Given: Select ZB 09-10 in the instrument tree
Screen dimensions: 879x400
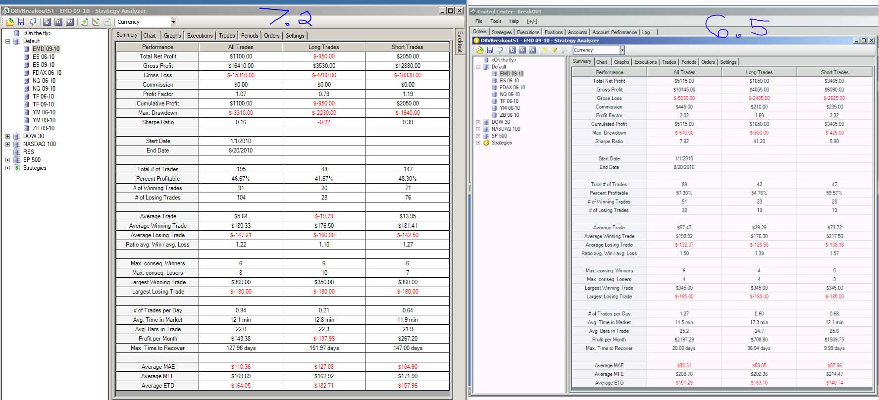Looking at the screenshot, I should (44, 128).
